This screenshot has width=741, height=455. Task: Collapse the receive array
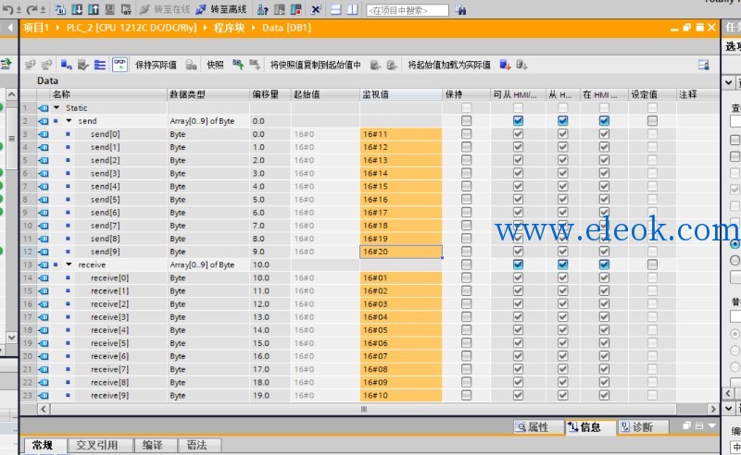pyautogui.click(x=69, y=264)
